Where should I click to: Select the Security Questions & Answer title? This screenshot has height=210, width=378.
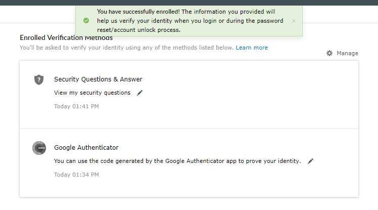tap(98, 79)
